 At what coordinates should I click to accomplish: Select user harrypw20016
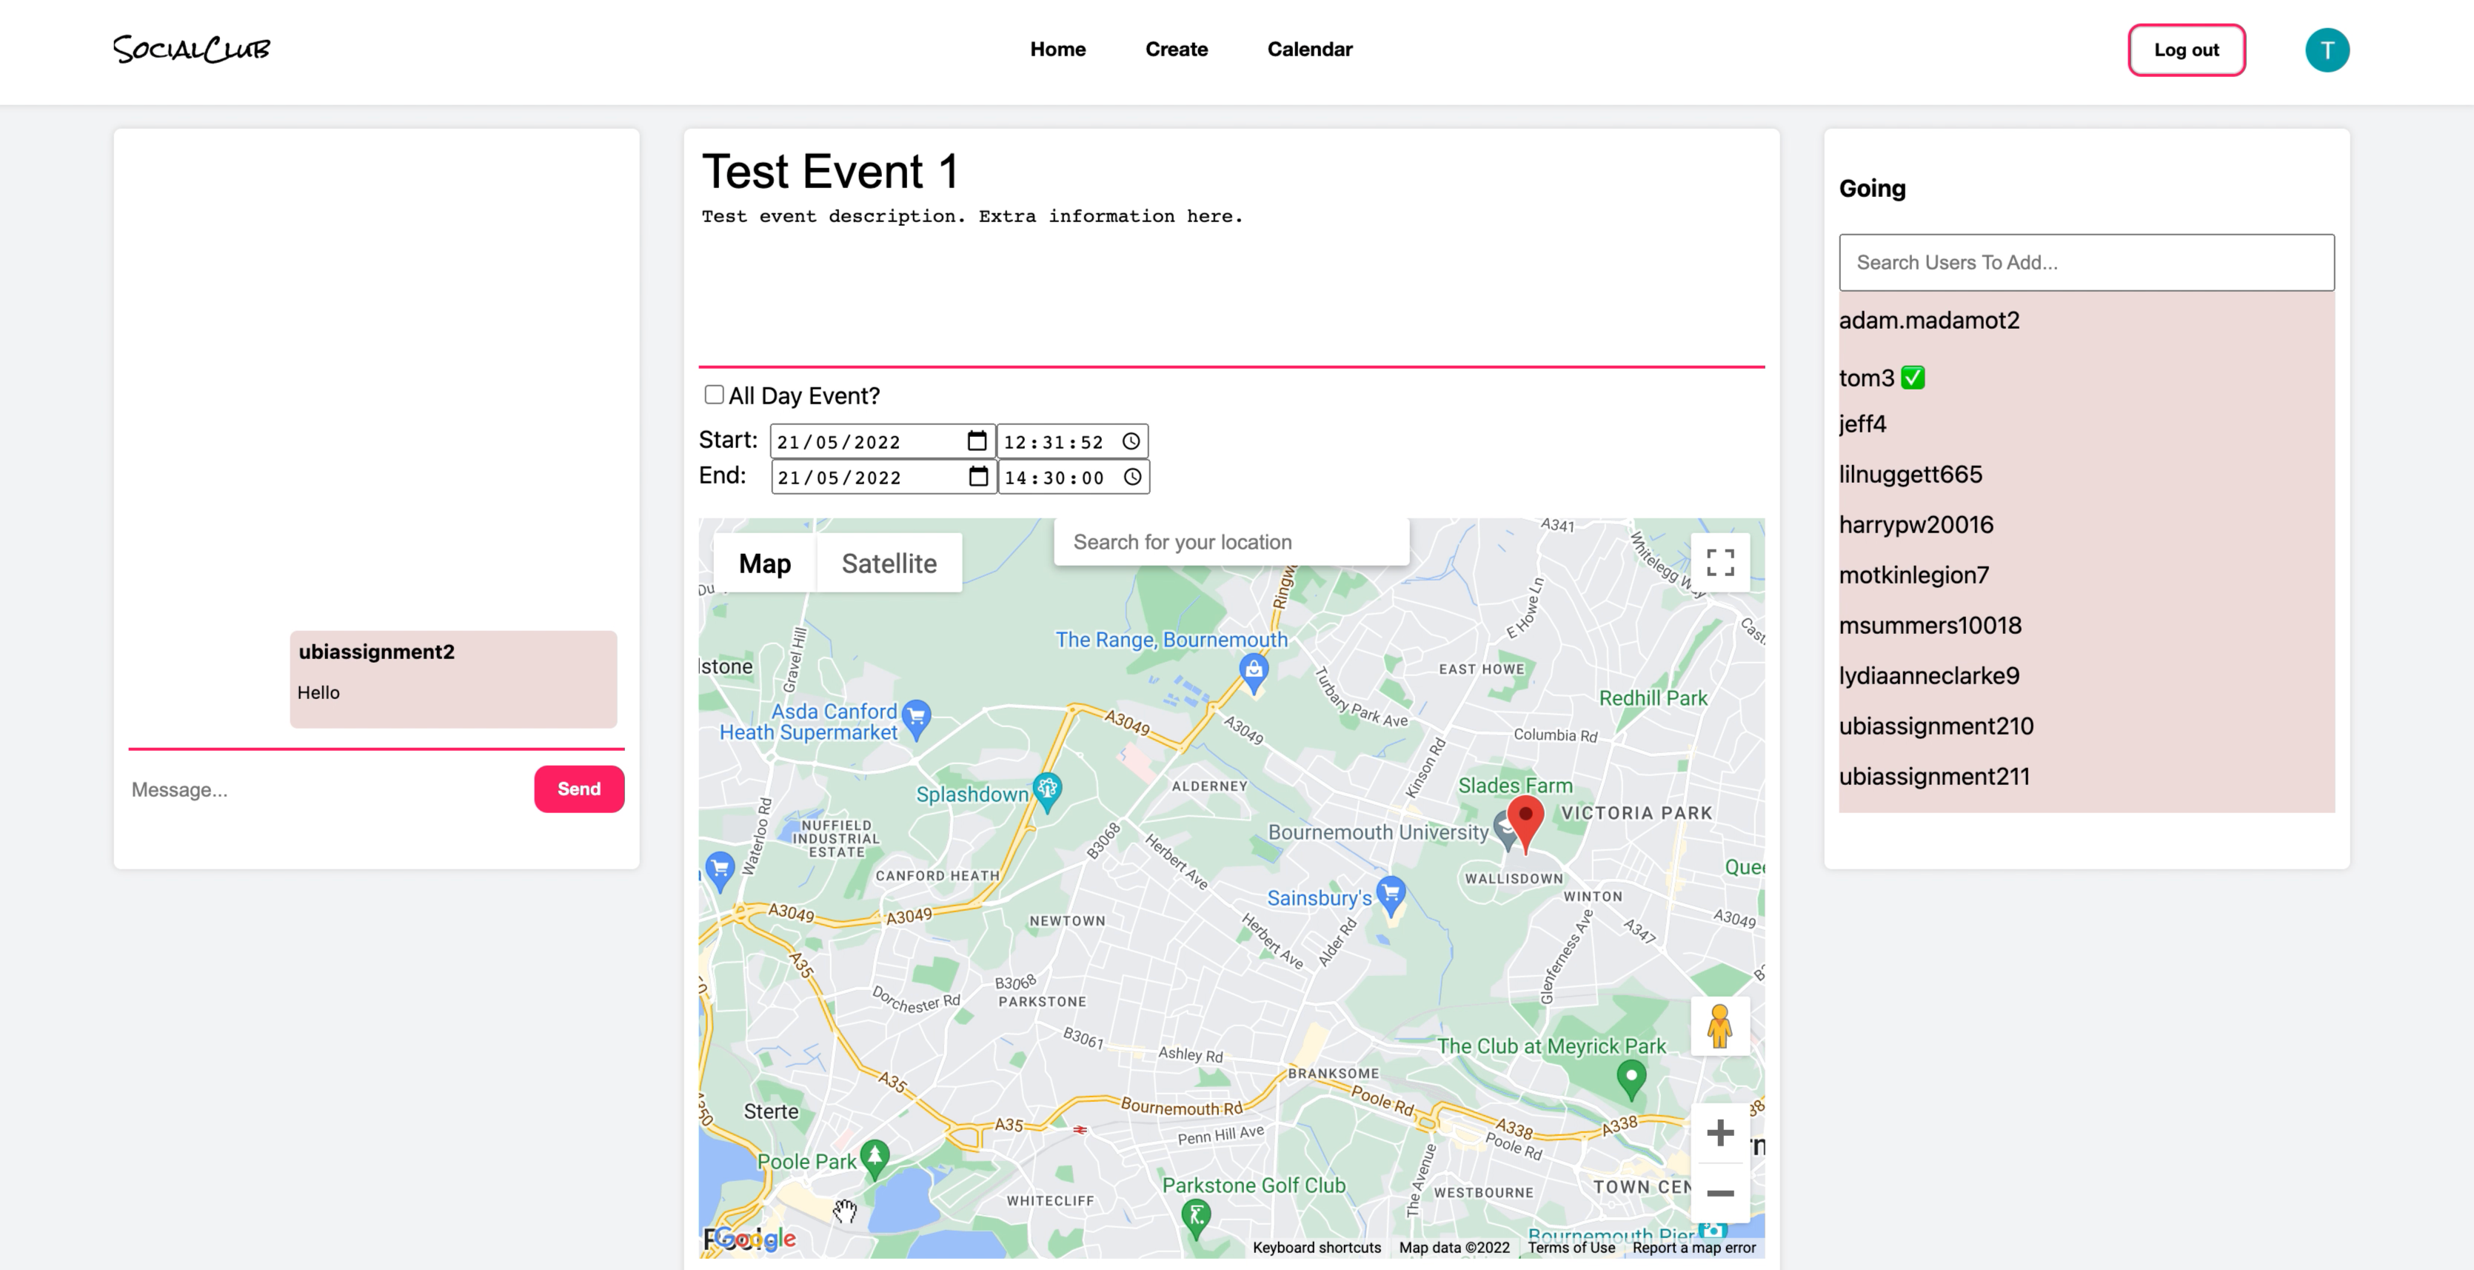[1916, 524]
